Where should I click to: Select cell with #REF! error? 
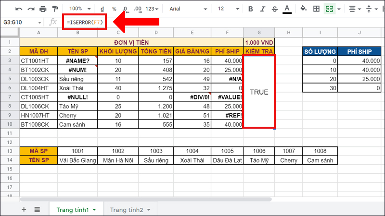pos(227,115)
